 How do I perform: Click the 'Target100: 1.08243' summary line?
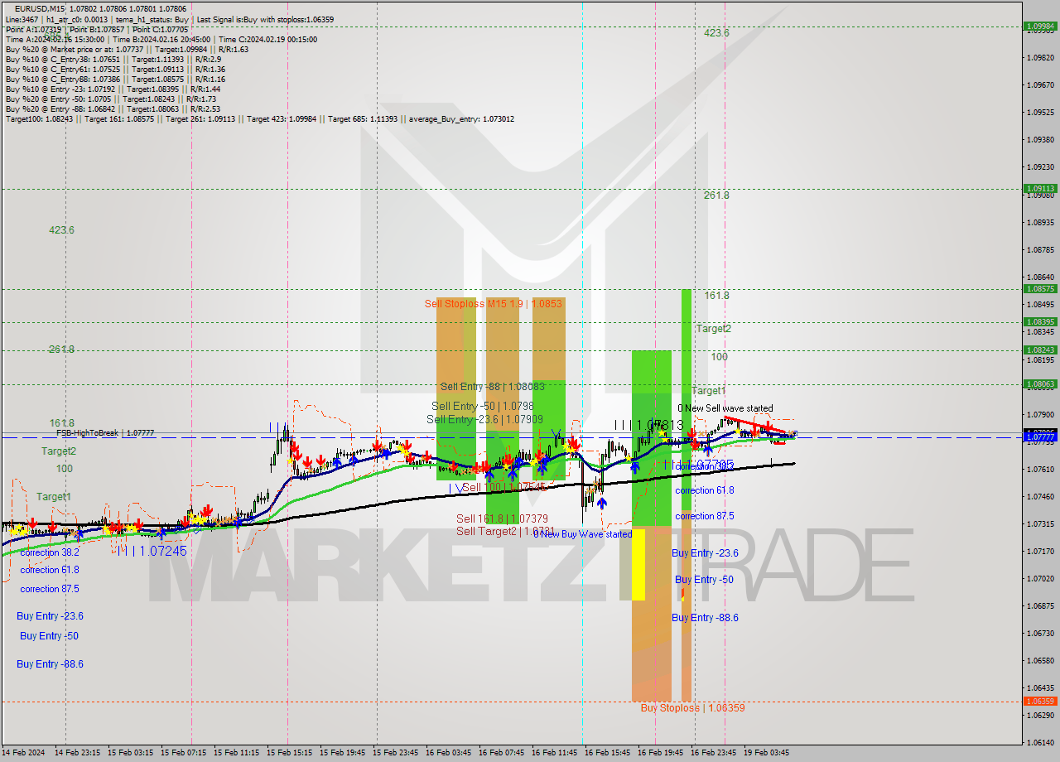260,118
